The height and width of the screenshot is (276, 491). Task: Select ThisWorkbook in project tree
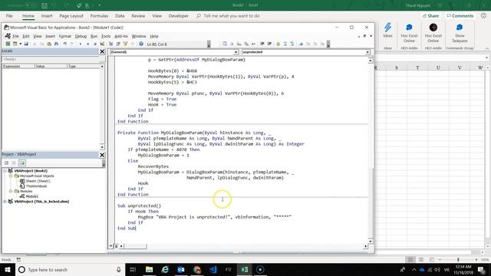coord(36,186)
